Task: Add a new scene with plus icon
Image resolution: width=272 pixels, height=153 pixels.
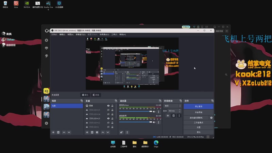Action: click(x=53, y=132)
